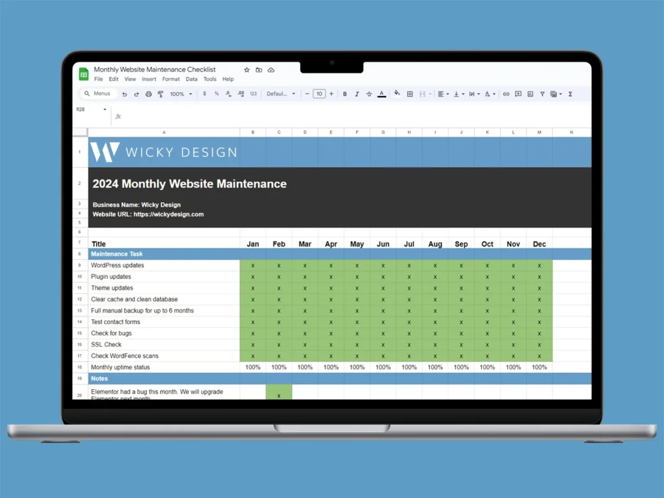This screenshot has width=664, height=498.
Task: Format values as percent
Action: [217, 93]
